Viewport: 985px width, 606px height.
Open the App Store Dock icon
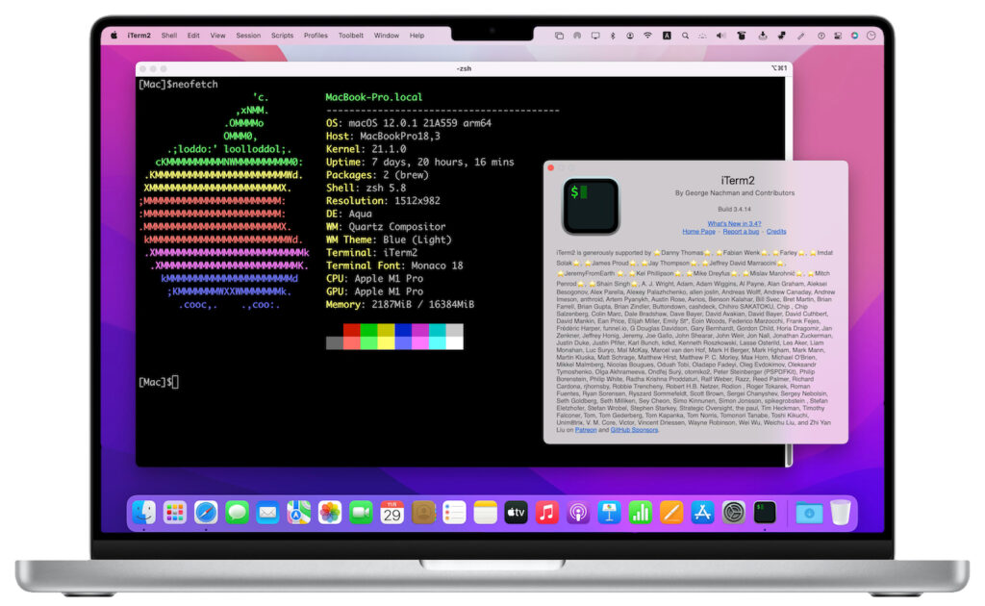(x=701, y=513)
